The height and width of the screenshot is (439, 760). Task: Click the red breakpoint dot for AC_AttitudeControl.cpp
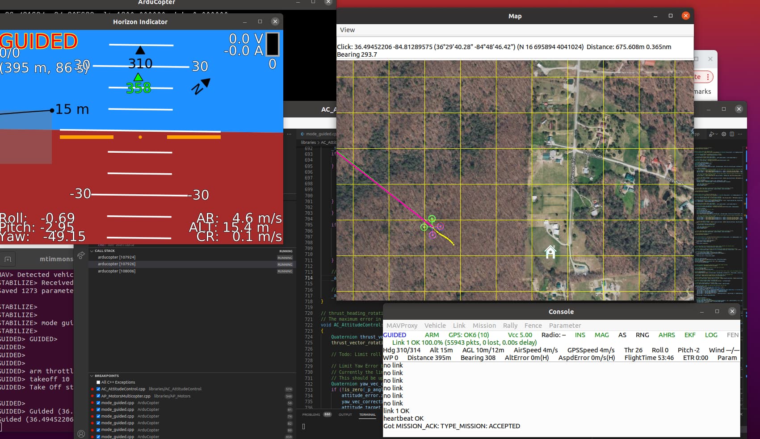click(x=93, y=389)
